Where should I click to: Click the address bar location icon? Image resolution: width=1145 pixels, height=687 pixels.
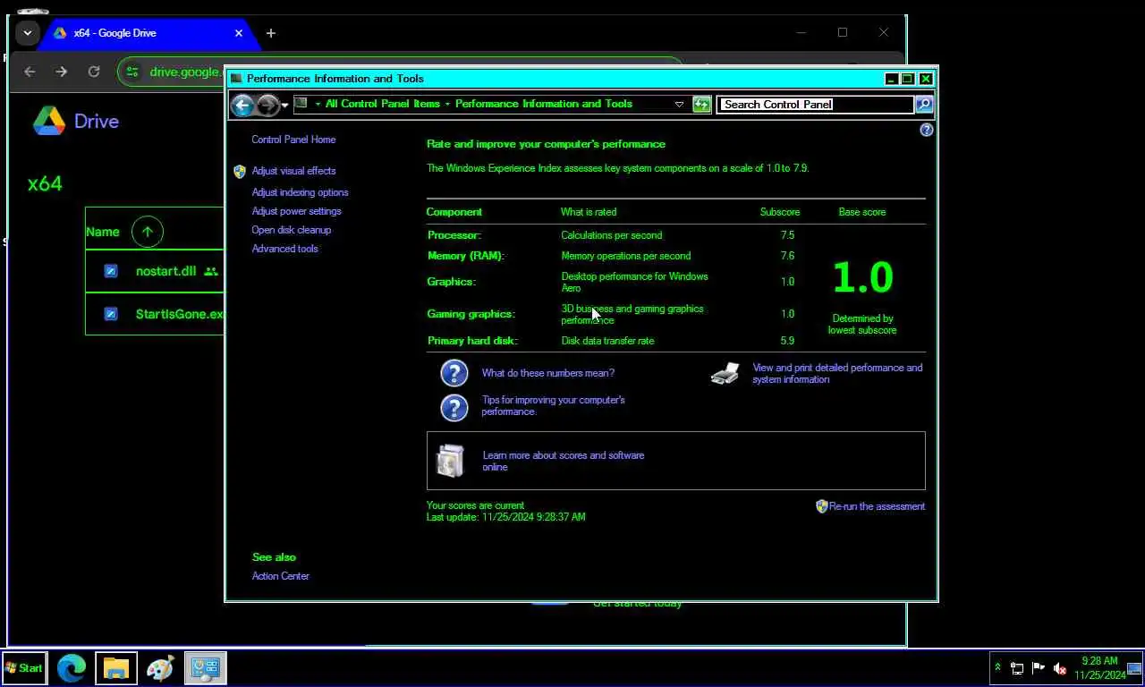[x=301, y=104]
